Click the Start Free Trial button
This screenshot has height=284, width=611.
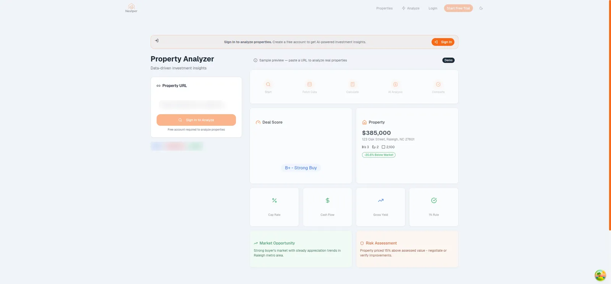tap(458, 8)
